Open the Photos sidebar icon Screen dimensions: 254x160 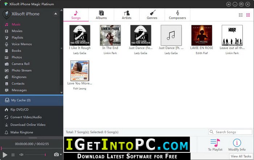(x=7, y=57)
